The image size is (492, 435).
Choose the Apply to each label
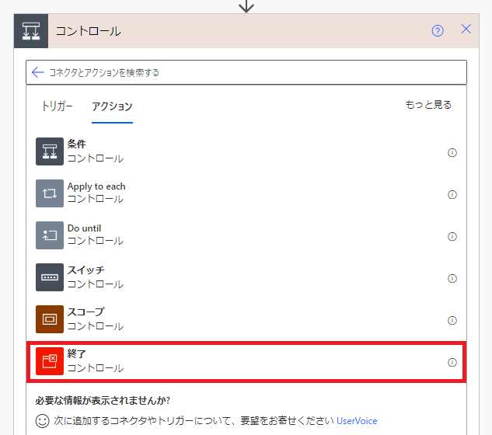click(96, 186)
